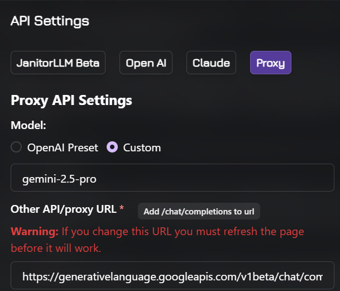Click the 'OpenAI Preset' option label text
Screen dimensions: 340x291
tap(63, 147)
